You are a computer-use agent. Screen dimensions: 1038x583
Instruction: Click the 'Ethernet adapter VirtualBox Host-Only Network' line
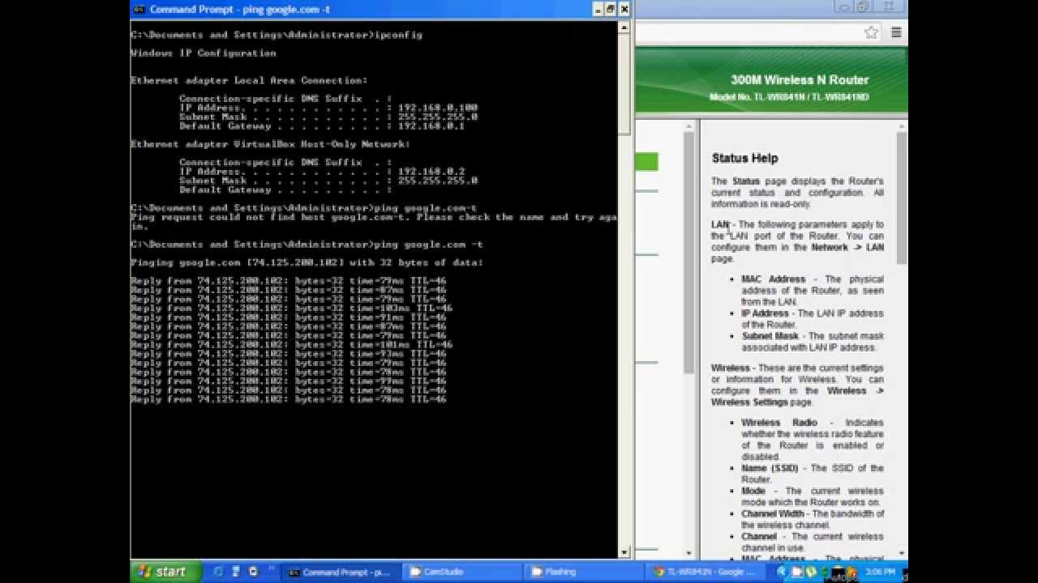click(x=270, y=144)
